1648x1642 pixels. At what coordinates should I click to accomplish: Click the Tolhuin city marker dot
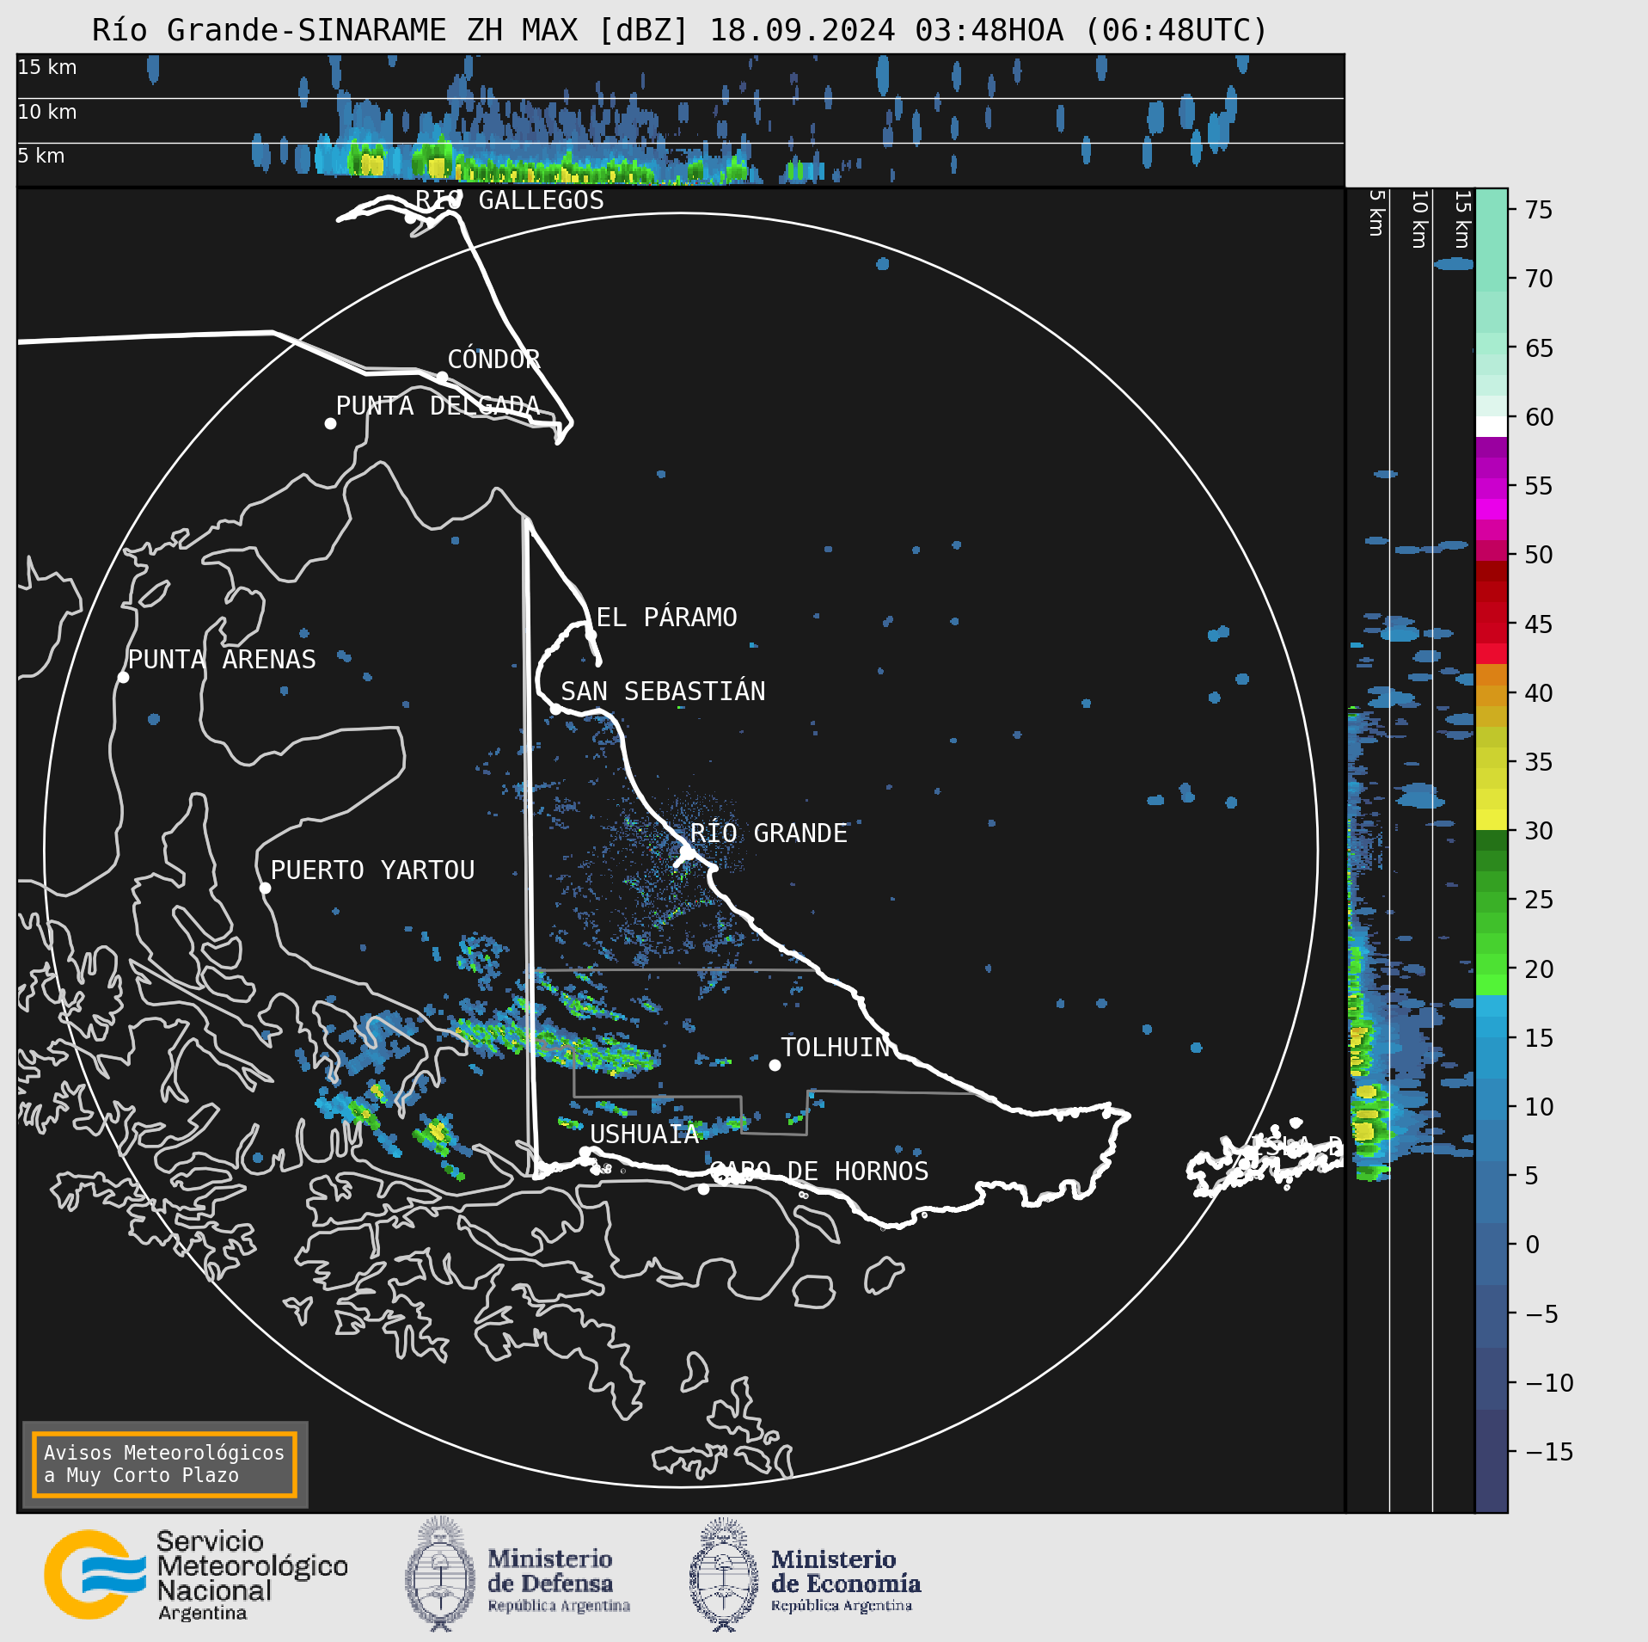(x=775, y=1065)
